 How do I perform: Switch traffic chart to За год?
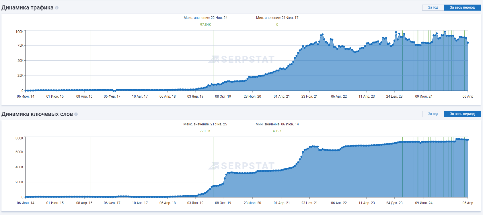(x=433, y=7)
